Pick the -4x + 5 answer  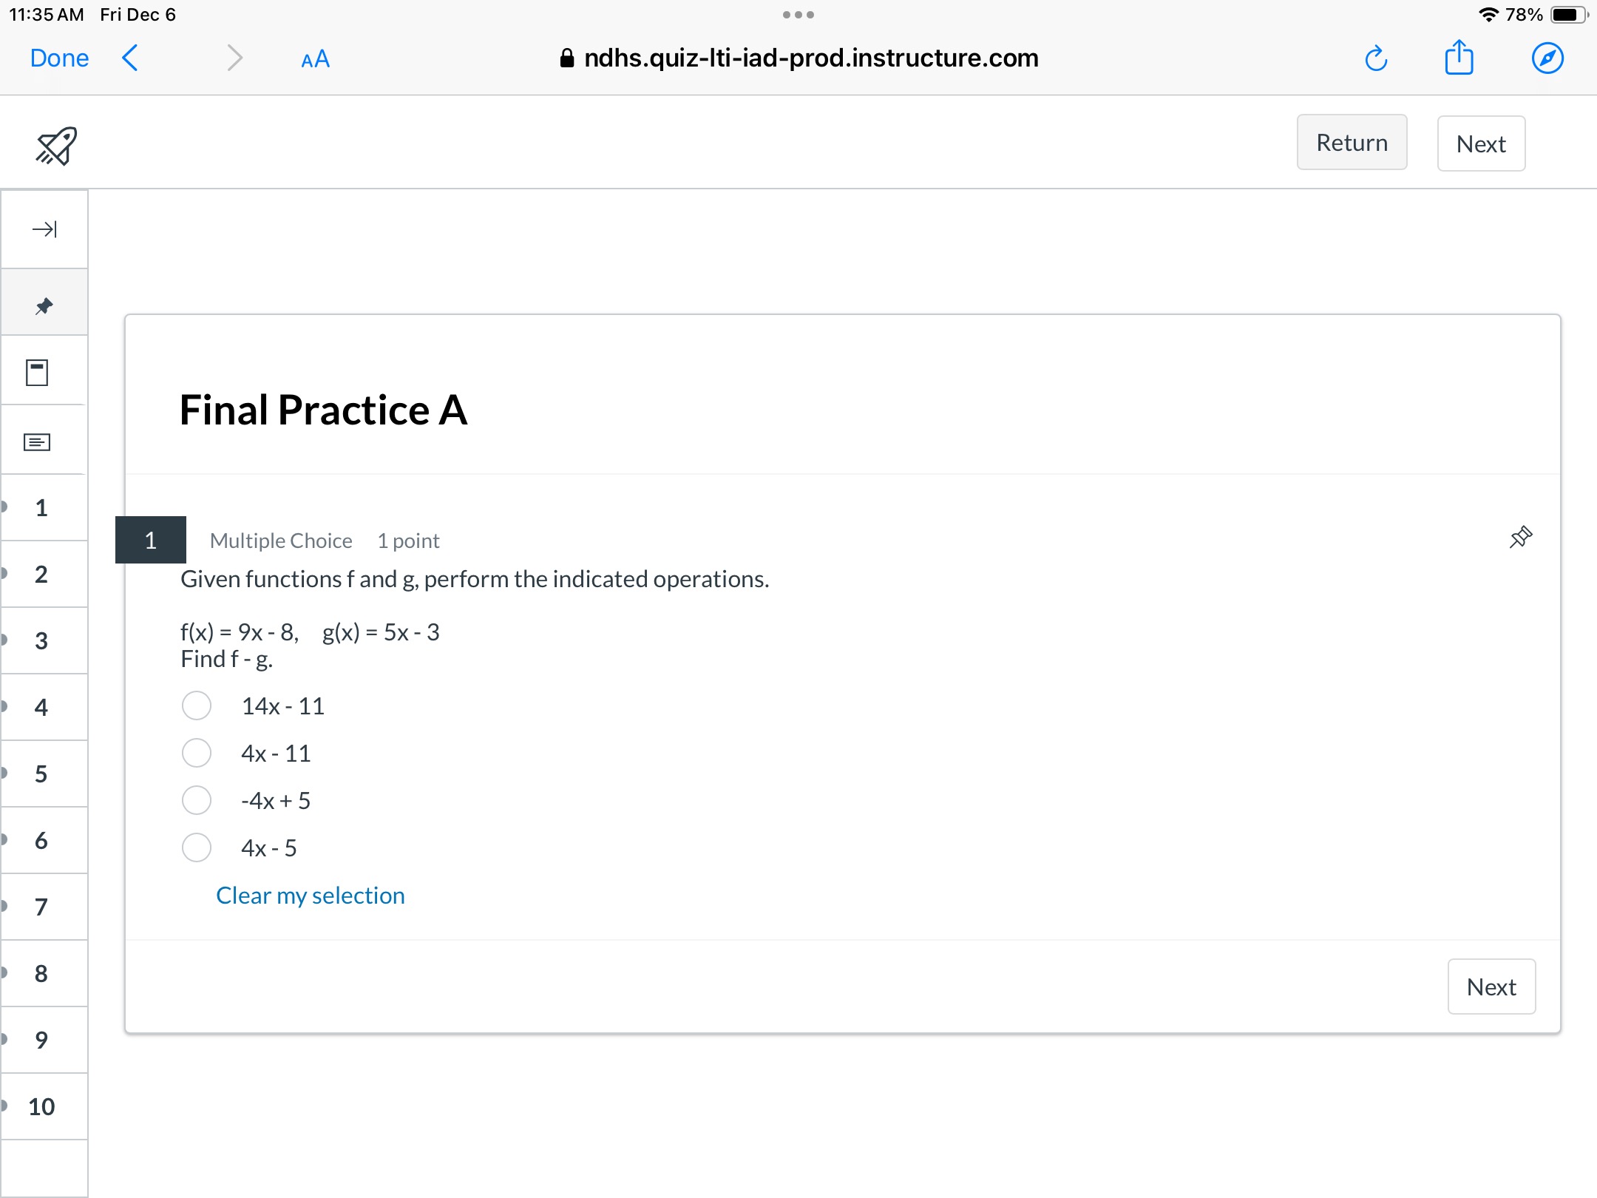pos(197,800)
